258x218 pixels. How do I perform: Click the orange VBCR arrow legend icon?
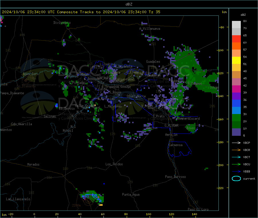point(236,150)
